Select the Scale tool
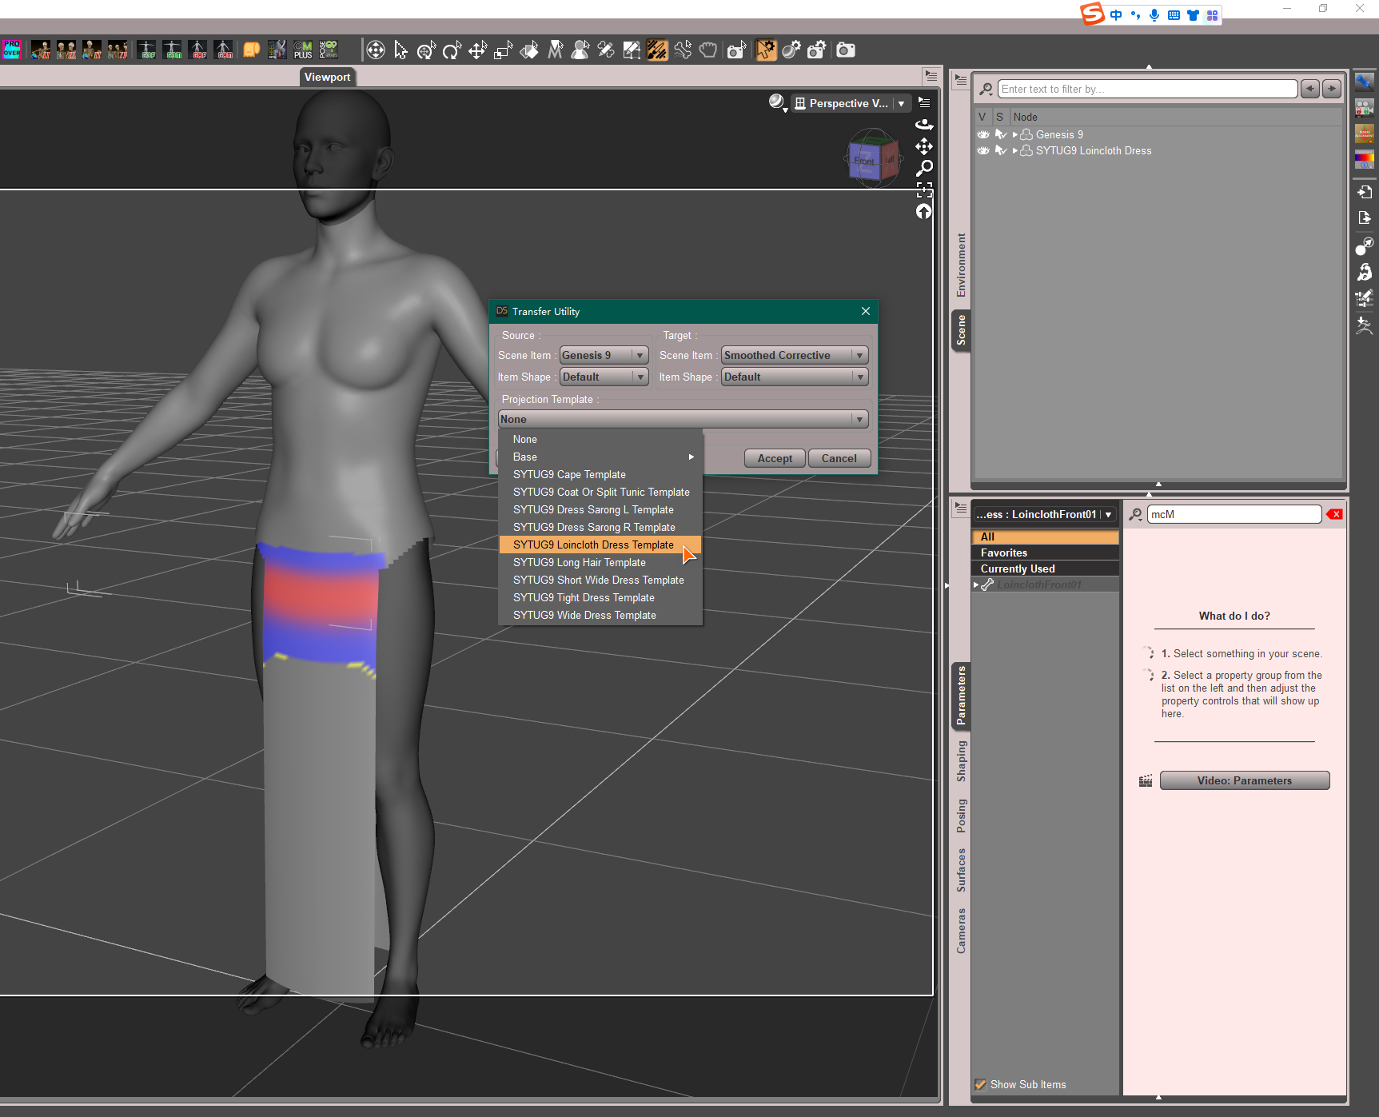This screenshot has width=1379, height=1117. pos(503,50)
